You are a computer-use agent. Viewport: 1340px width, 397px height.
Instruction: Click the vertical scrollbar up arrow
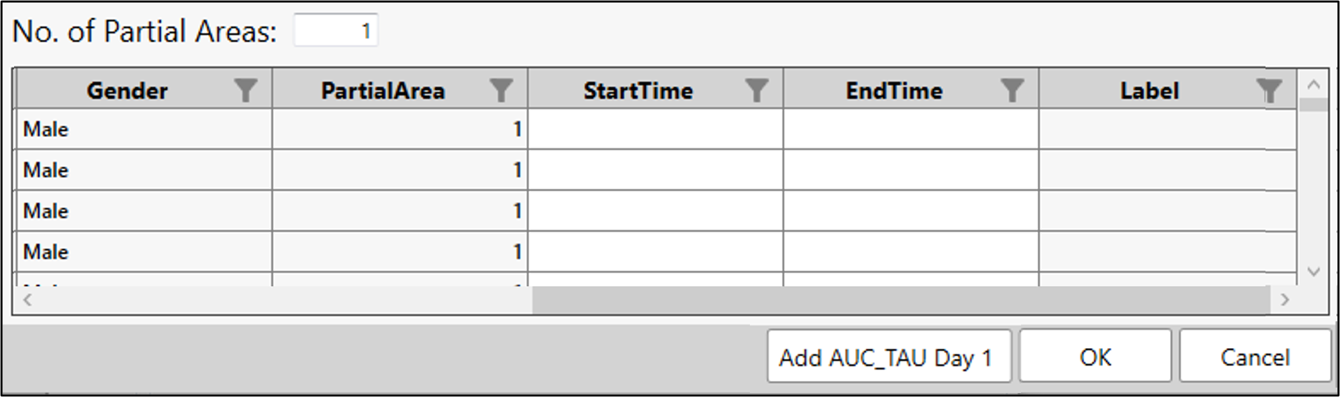coord(1314,84)
